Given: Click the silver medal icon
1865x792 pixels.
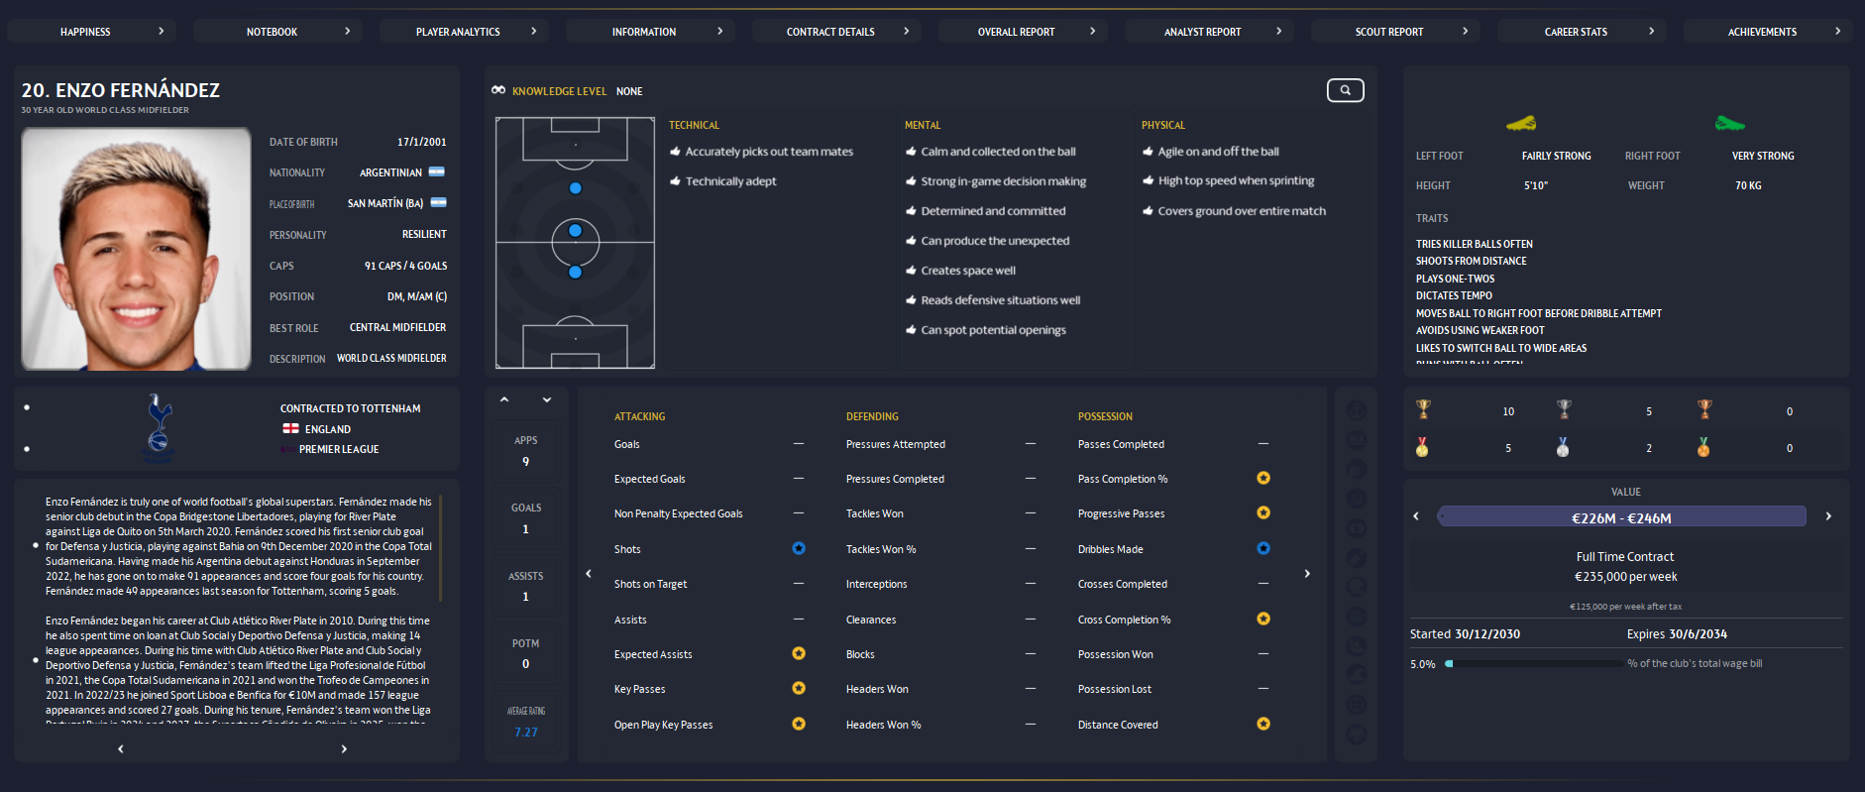Looking at the screenshot, I should (1563, 447).
